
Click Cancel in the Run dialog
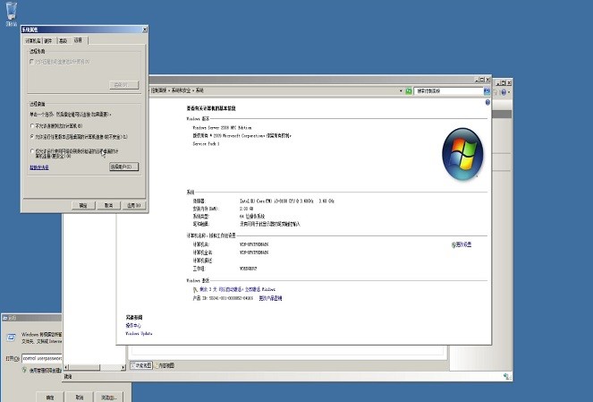[x=79, y=398]
